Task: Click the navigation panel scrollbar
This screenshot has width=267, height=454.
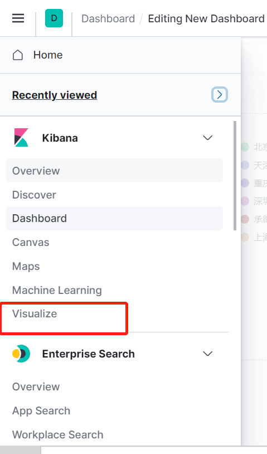Action: coord(235,176)
